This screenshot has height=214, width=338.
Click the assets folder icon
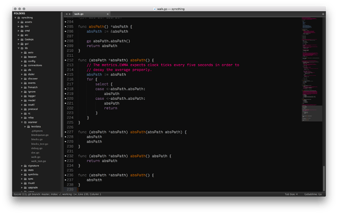pos(22,22)
